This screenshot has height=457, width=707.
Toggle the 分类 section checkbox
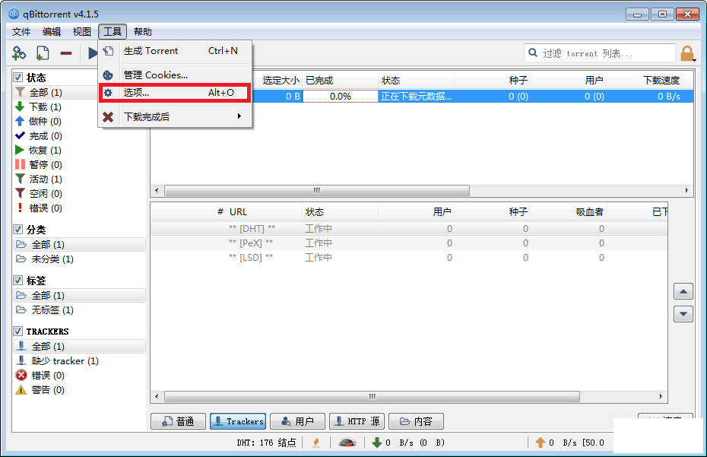(x=18, y=230)
